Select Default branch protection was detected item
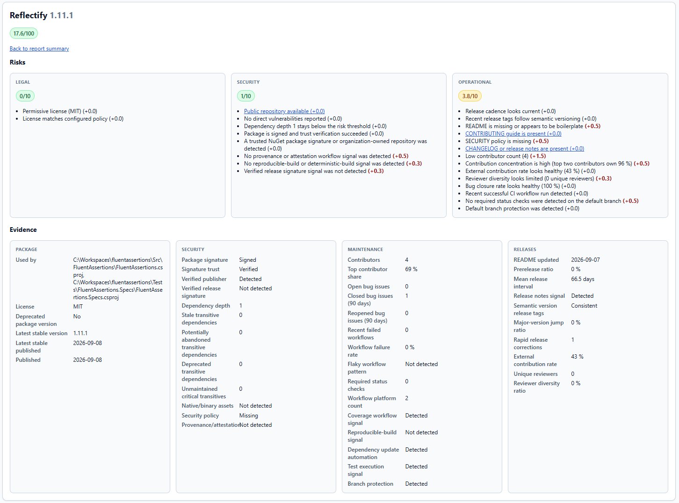The width and height of the screenshot is (679, 503). click(522, 208)
